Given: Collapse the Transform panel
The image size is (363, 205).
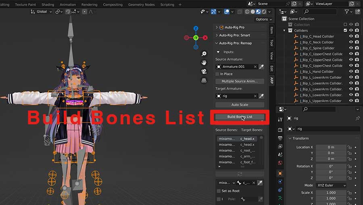Looking at the screenshot, I should pyautogui.click(x=290, y=138).
